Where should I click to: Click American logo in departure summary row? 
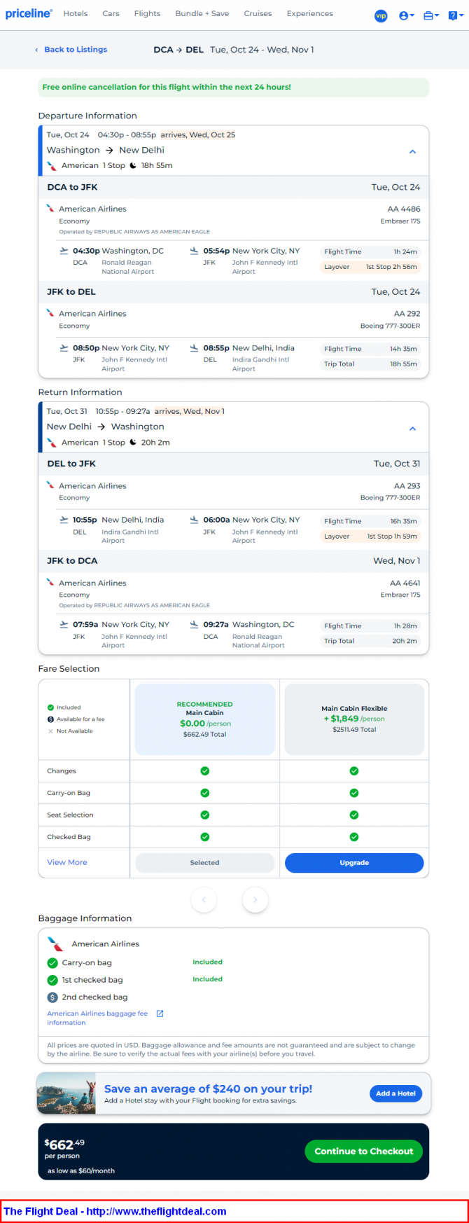coord(52,166)
